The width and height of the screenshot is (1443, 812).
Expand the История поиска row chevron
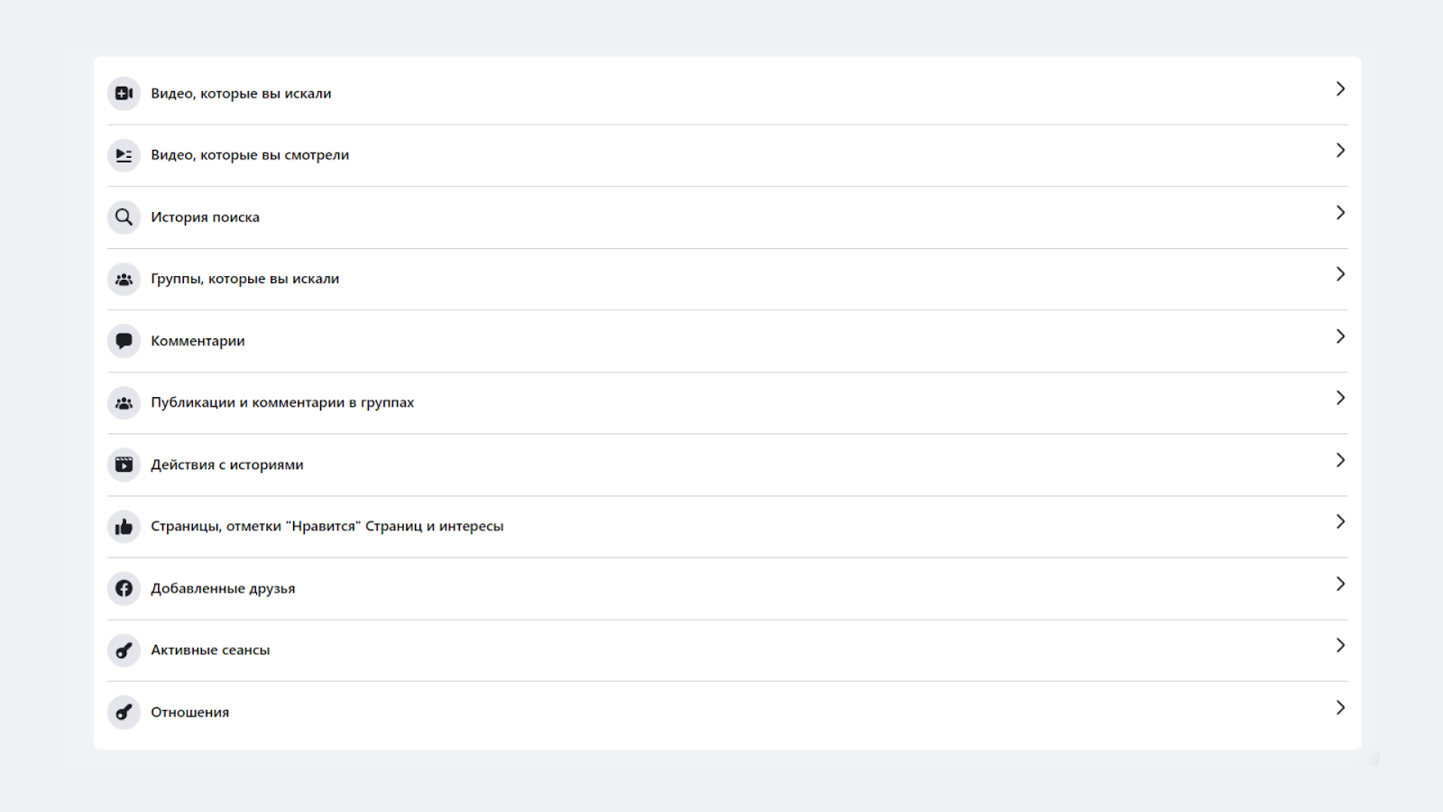pos(1340,213)
